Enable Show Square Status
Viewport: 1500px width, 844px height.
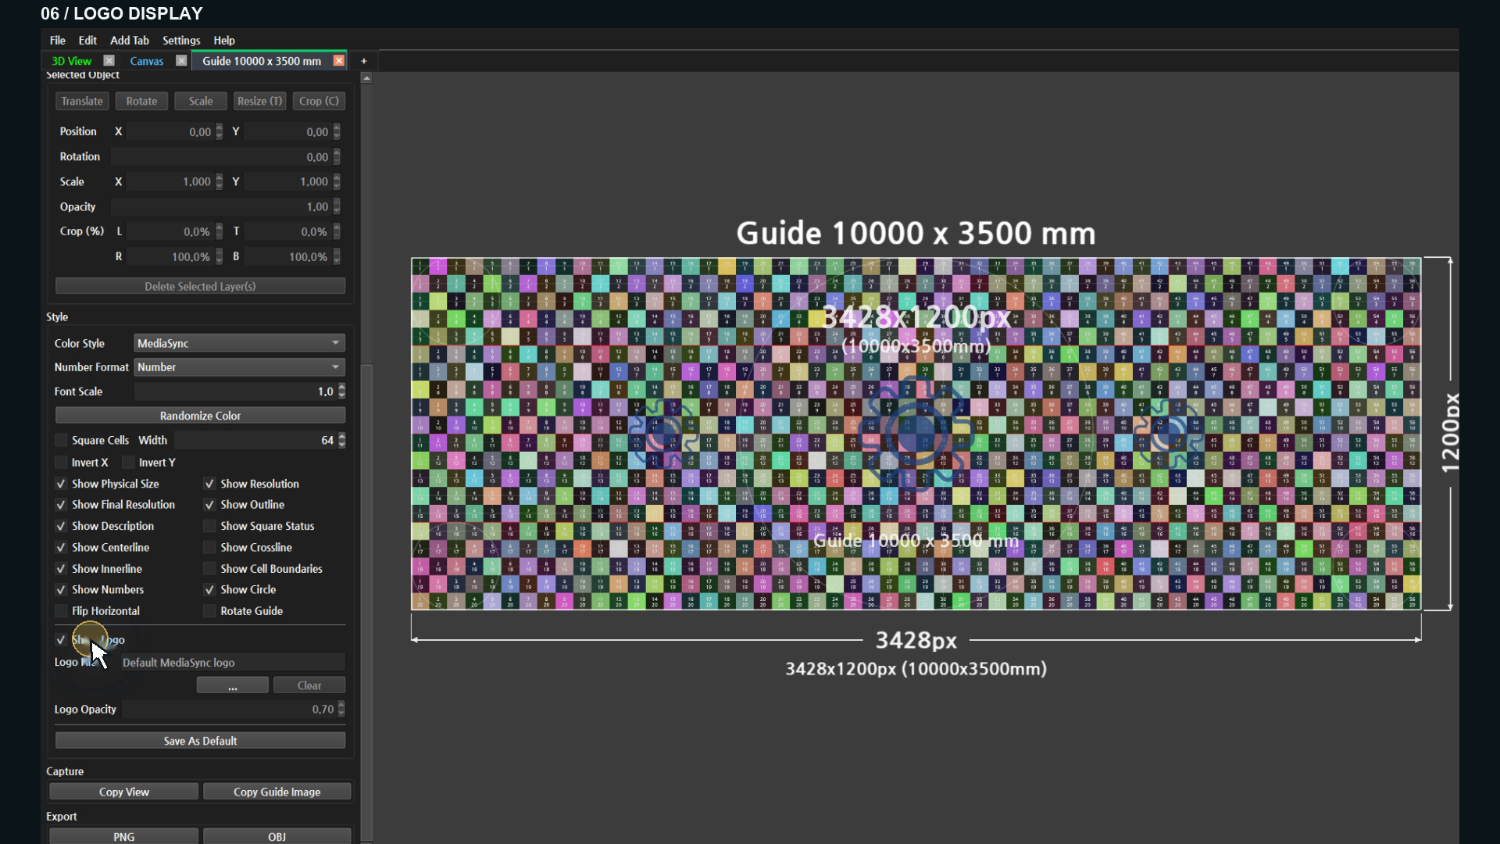[x=209, y=526]
